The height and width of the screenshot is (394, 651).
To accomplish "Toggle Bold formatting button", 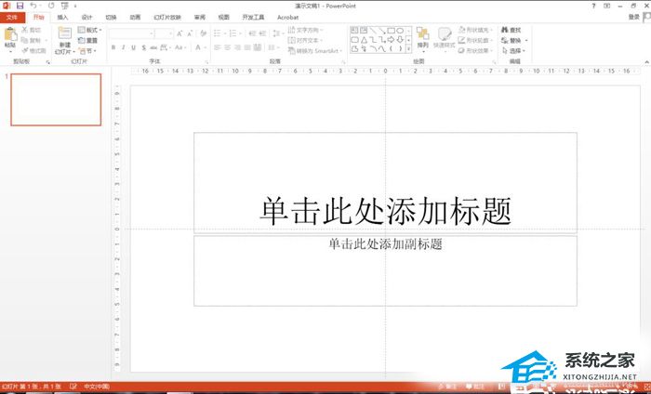I will pos(113,47).
